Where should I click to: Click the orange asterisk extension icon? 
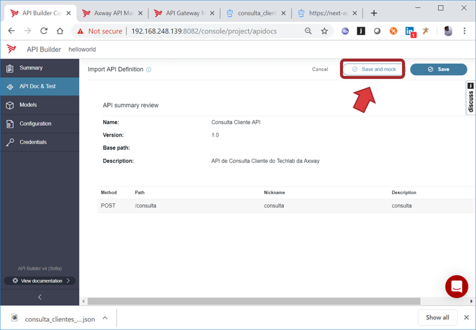(x=426, y=31)
